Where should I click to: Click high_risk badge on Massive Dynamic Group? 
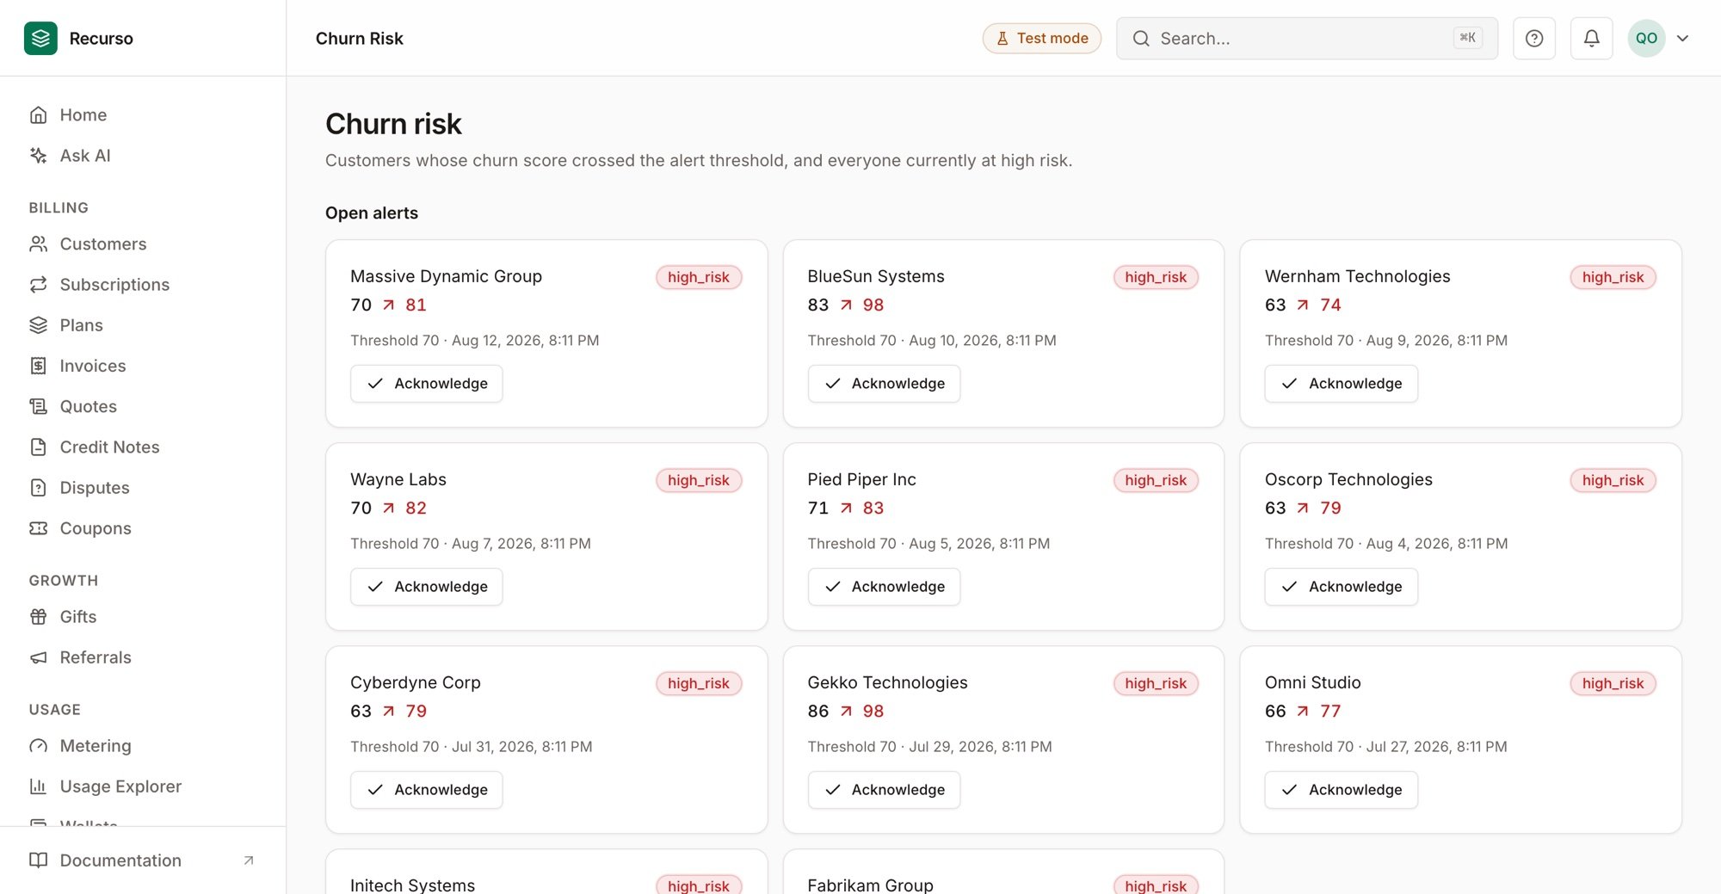coord(699,277)
